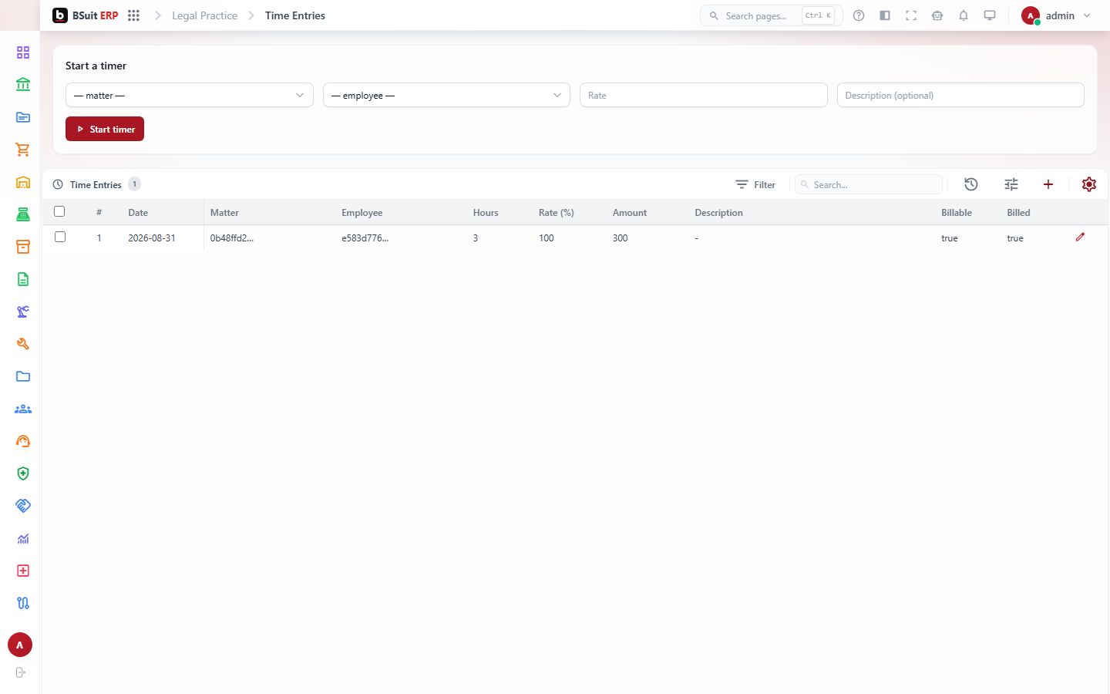This screenshot has width=1110, height=694.
Task: Open the bank building icon in sidebar
Action: pos(23,85)
